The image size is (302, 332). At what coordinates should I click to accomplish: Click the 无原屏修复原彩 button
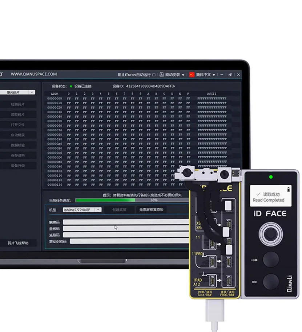click(151, 210)
